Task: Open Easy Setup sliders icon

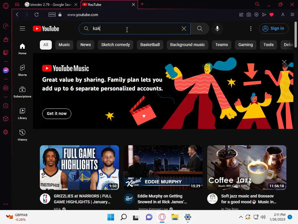Action: [x=292, y=15]
